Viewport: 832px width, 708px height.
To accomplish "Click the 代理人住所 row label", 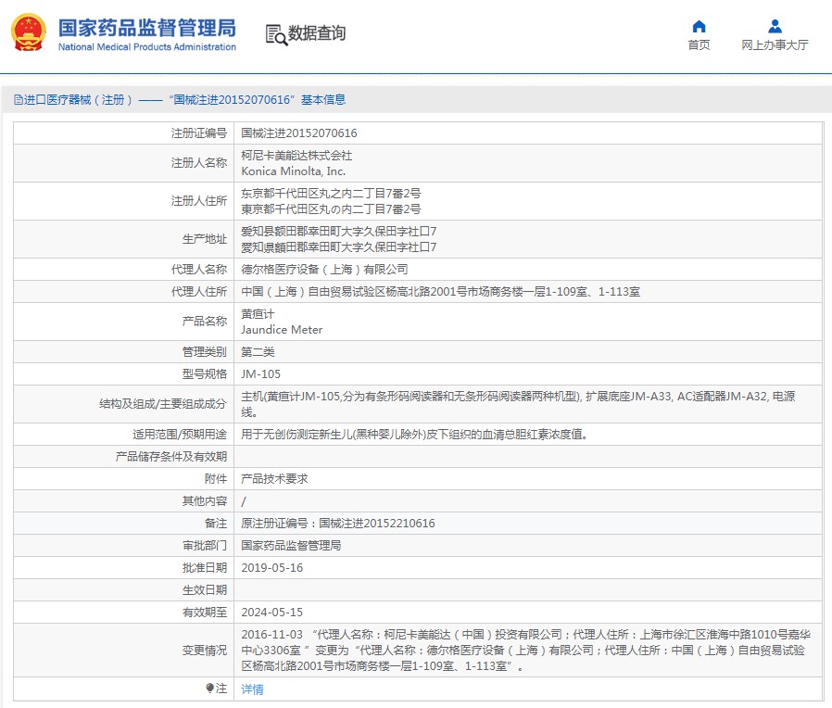I will [199, 292].
